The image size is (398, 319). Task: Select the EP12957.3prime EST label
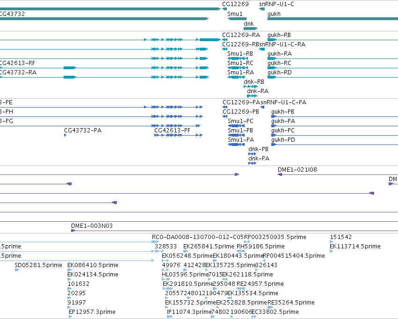(92, 312)
